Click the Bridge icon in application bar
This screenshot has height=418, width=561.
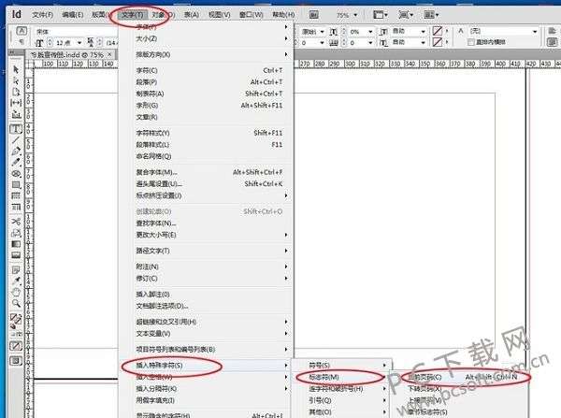click(314, 15)
